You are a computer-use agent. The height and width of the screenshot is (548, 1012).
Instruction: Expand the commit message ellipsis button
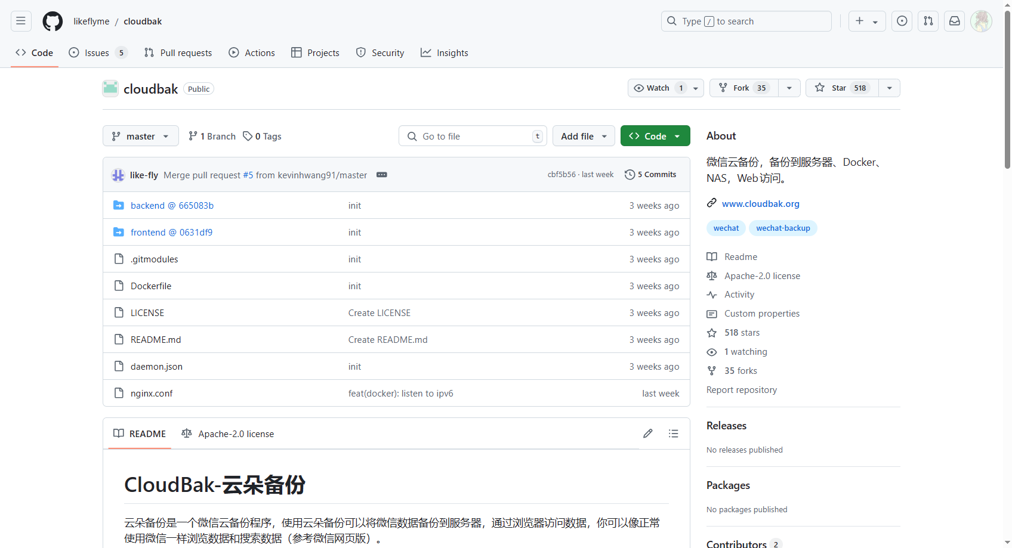click(x=382, y=175)
